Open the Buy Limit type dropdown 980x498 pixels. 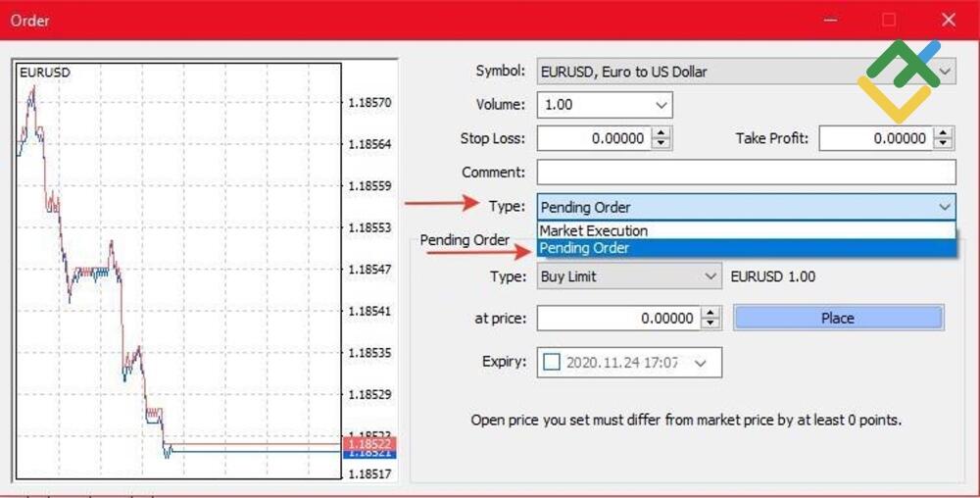pos(711,277)
